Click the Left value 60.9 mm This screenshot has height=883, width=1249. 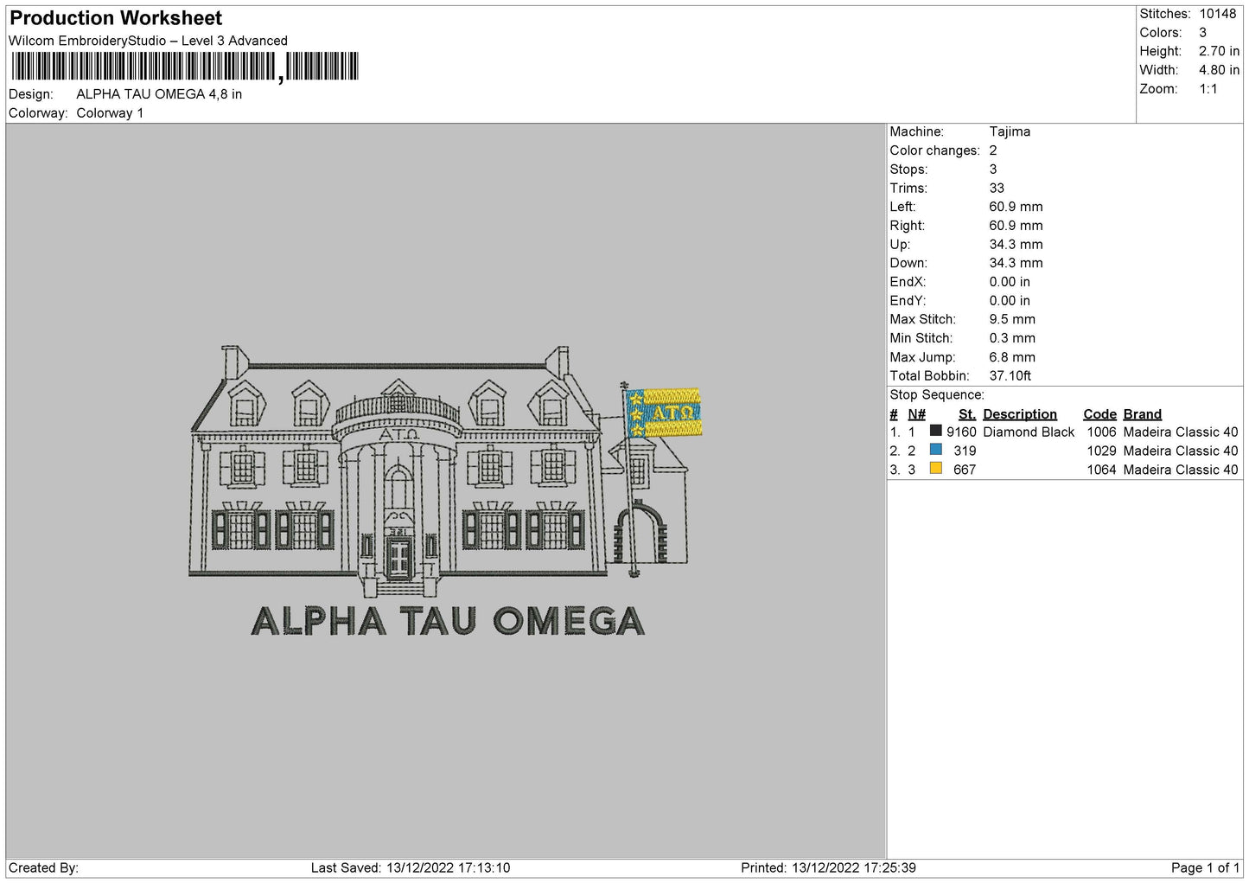click(x=1016, y=207)
